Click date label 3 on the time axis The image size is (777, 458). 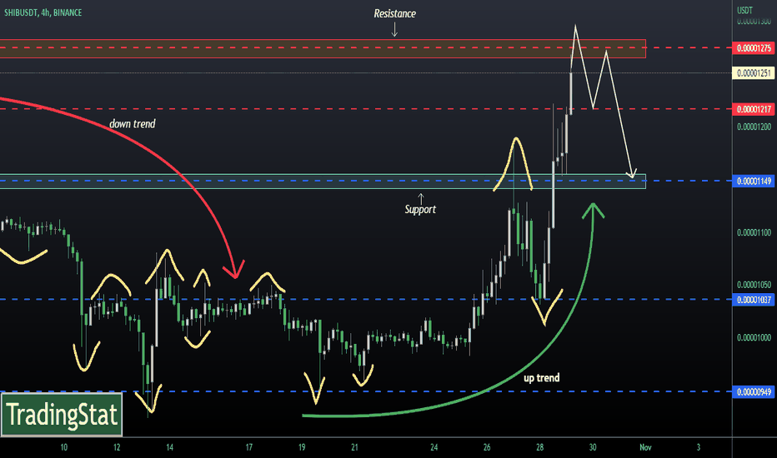tap(698, 447)
